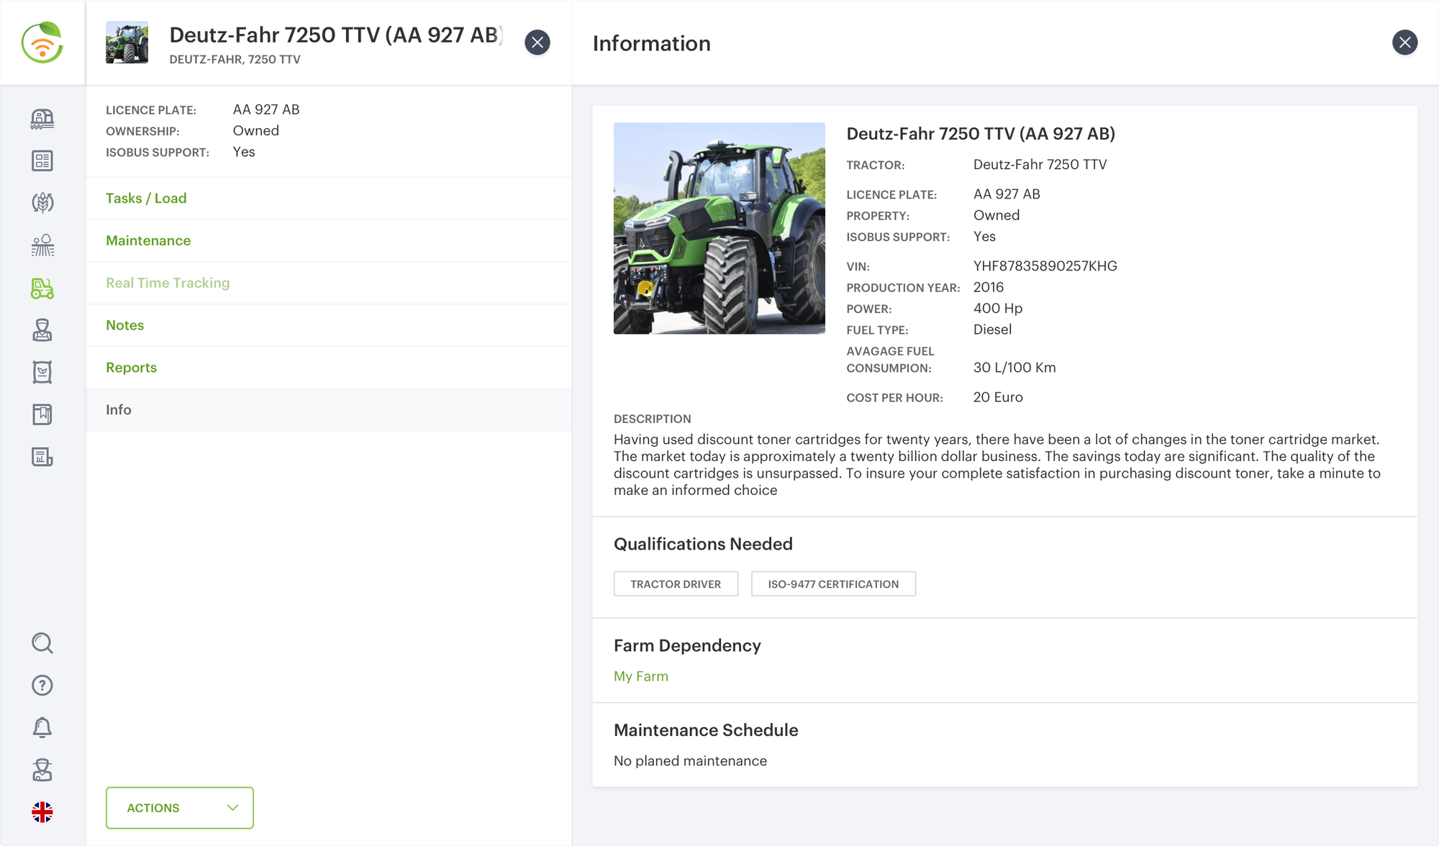The height and width of the screenshot is (846, 1439).
Task: Open the user profile farmer icon
Action: tap(42, 770)
